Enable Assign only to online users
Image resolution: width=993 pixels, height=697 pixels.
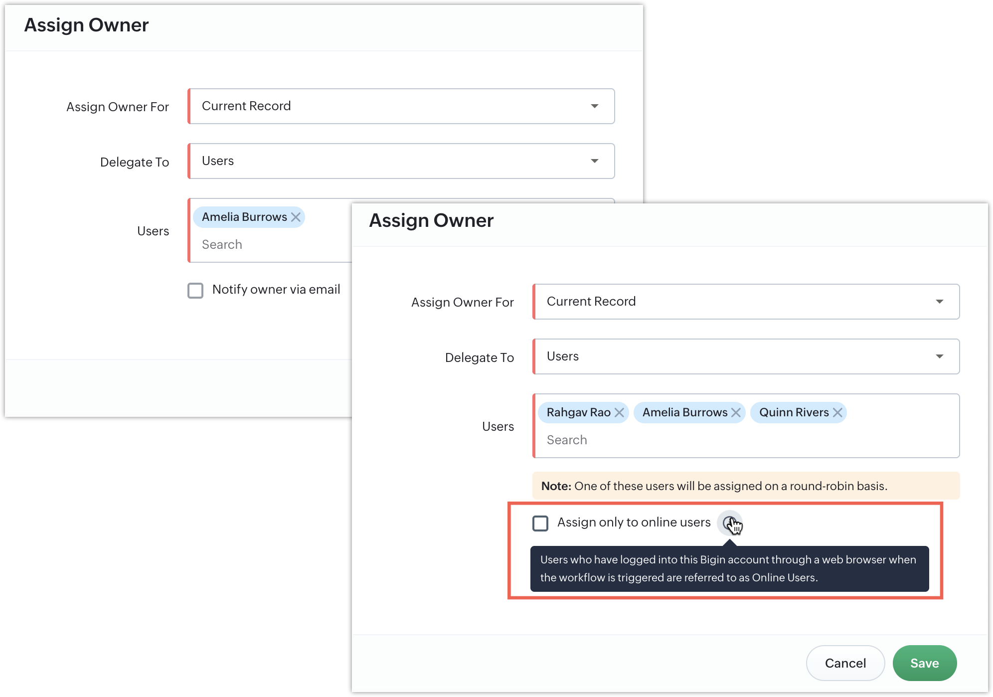coord(540,523)
